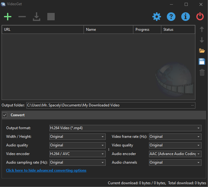Click the Progress column header

(147, 30)
